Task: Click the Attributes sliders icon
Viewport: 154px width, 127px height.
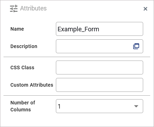Action: coord(14,8)
